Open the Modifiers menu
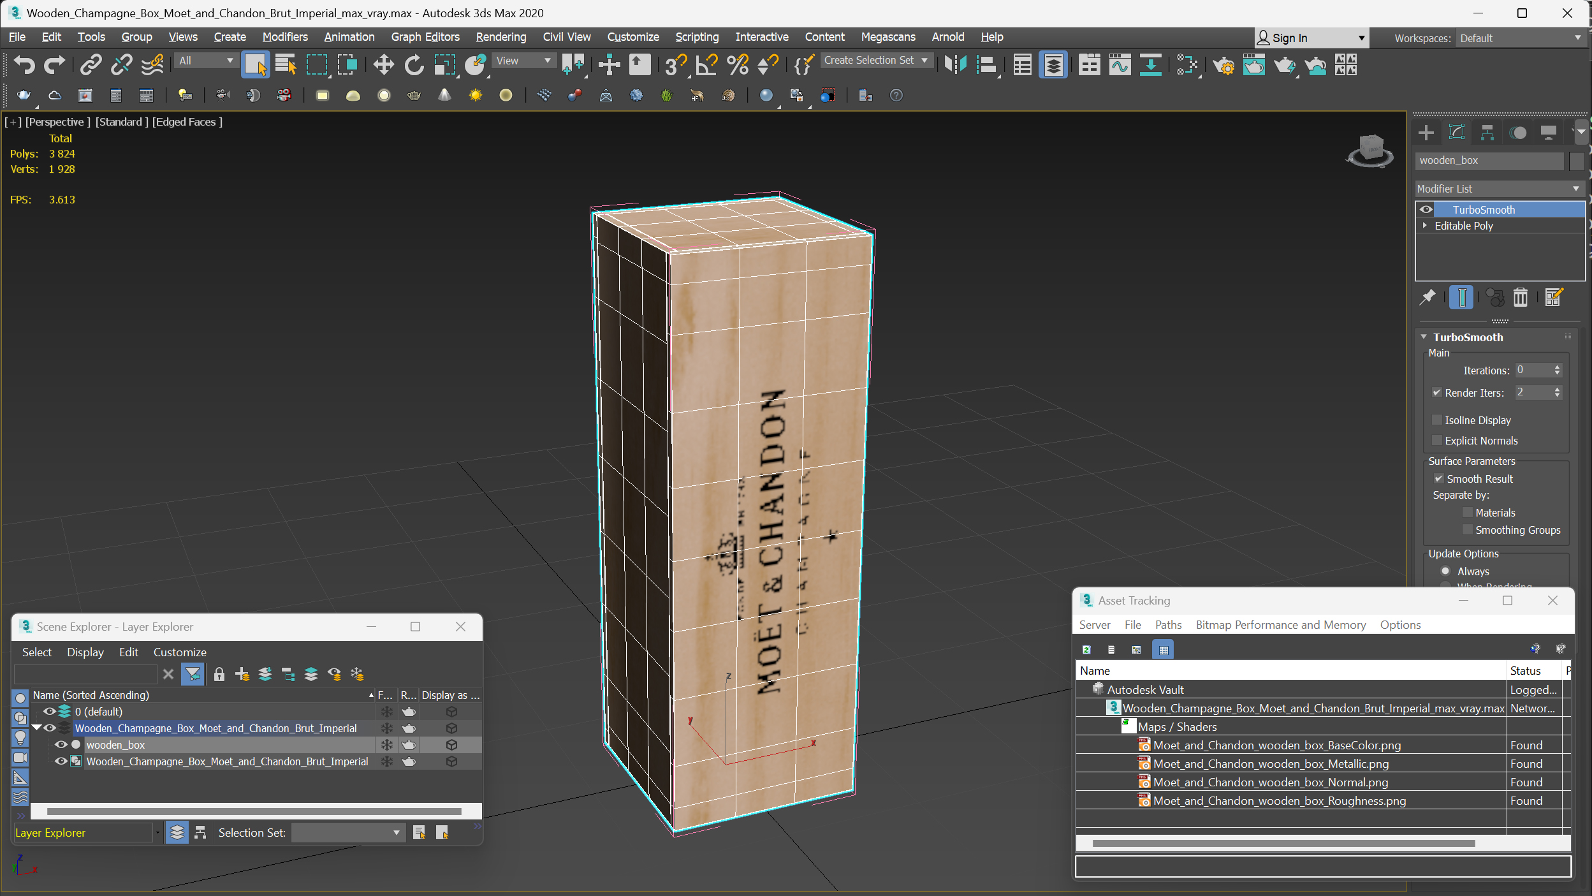 point(285,37)
